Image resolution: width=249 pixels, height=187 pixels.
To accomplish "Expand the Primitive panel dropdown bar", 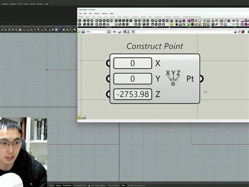I will [155, 27].
